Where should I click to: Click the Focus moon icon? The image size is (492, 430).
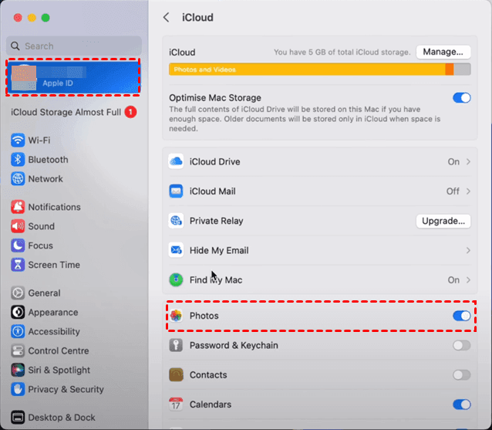(x=18, y=245)
